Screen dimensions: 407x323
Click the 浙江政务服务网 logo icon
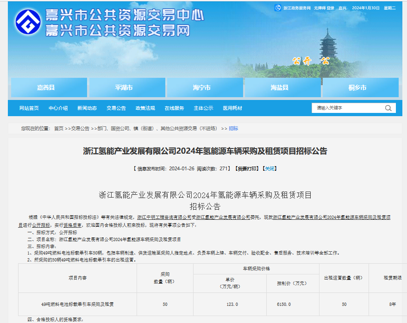pyautogui.click(x=278, y=8)
